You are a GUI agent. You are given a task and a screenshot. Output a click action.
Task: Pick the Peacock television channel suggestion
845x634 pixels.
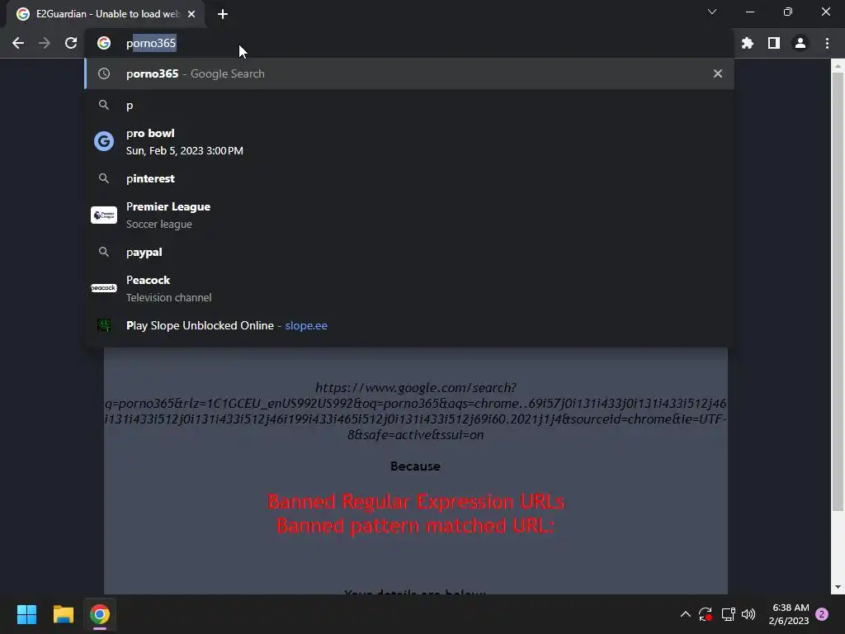[x=409, y=288]
